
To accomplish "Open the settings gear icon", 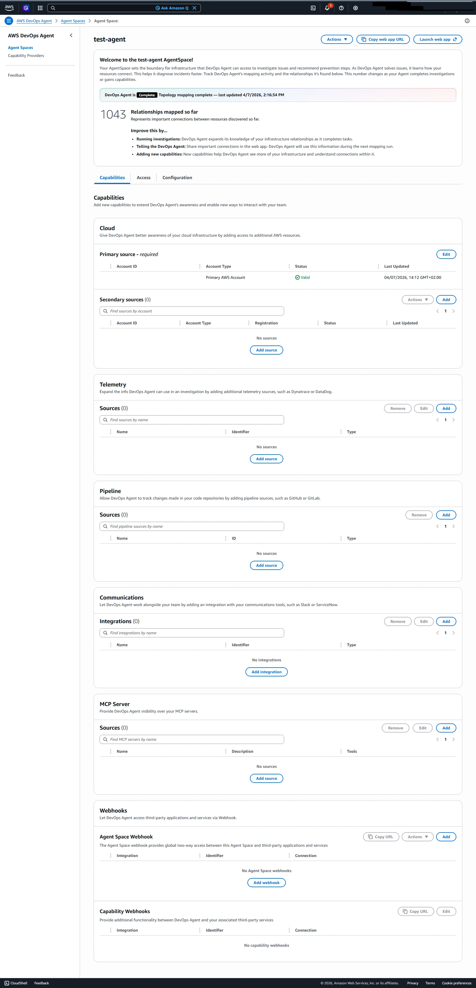I will (355, 8).
